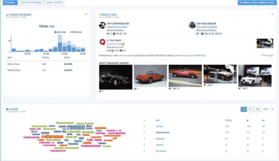Sort trend table by RATE column

pyautogui.click(x=67, y=57)
